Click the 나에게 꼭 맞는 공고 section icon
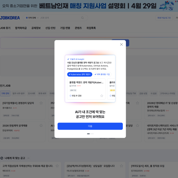This screenshot has height=178, width=178. coord(2,158)
